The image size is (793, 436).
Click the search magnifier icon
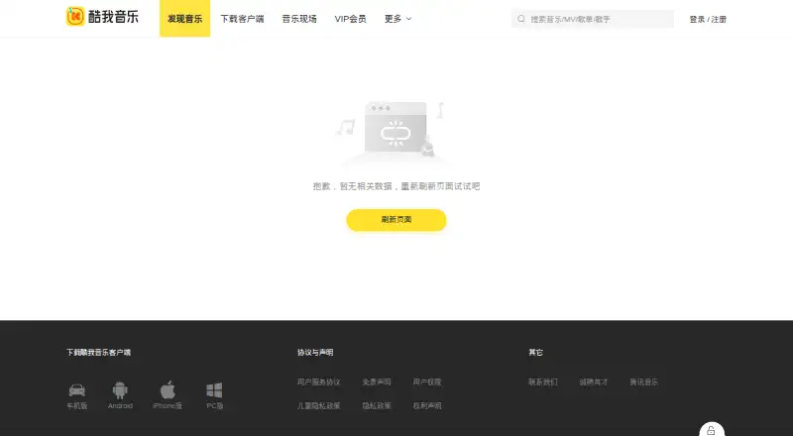pos(521,19)
